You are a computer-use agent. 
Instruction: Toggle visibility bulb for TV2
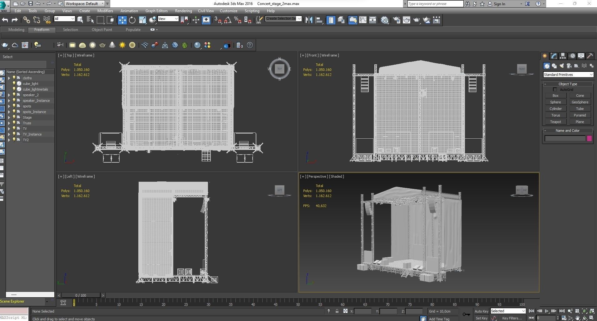point(14,140)
